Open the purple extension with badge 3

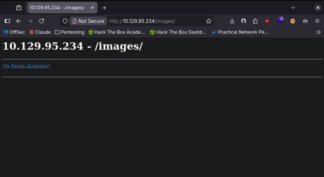(x=280, y=21)
